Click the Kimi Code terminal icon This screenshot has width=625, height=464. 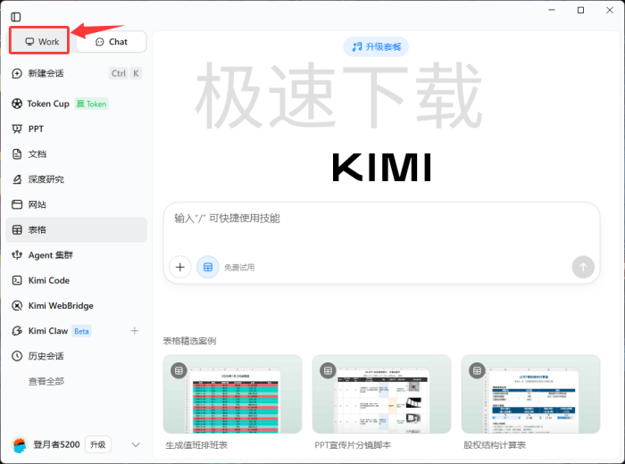click(x=17, y=280)
